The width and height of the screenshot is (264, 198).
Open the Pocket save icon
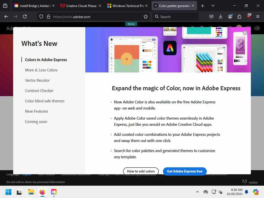coord(211,16)
